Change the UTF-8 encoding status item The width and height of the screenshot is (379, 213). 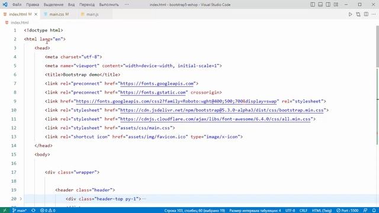pyautogui.click(x=290, y=211)
